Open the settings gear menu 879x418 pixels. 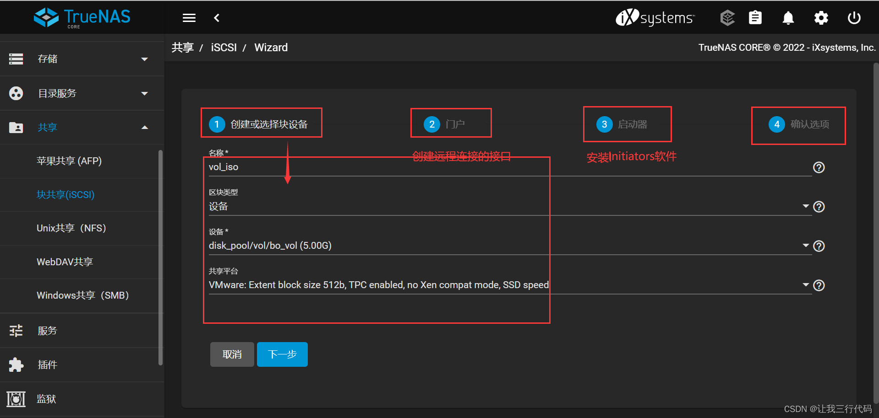click(x=821, y=18)
